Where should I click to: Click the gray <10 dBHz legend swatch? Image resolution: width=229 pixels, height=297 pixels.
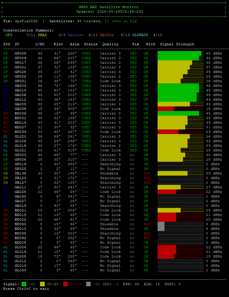(88, 284)
